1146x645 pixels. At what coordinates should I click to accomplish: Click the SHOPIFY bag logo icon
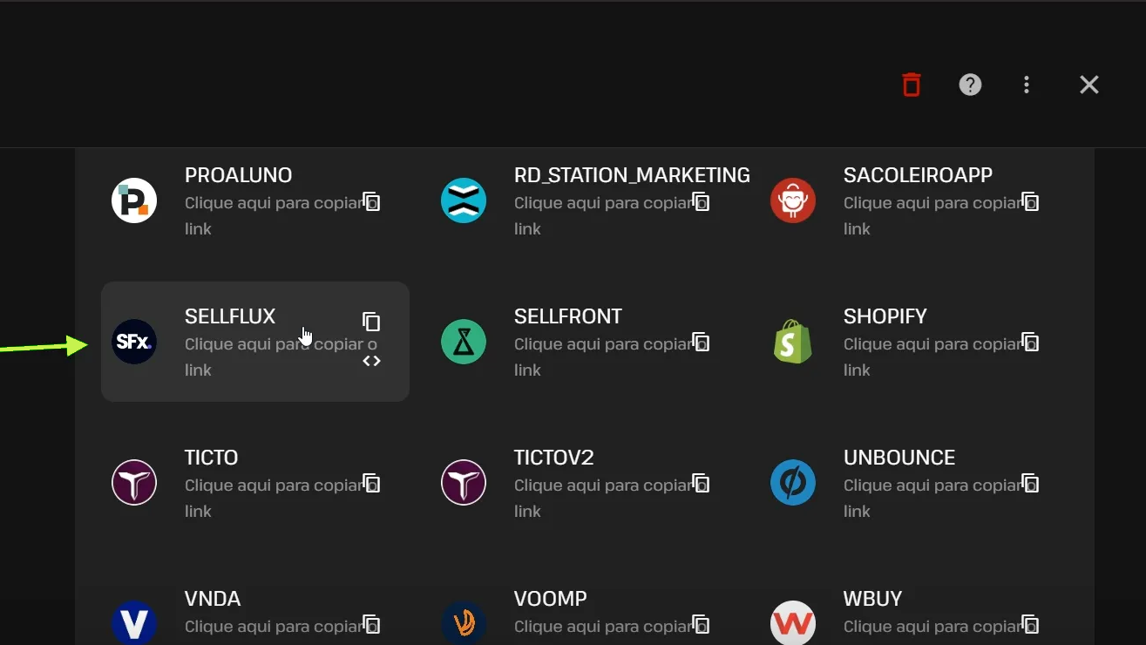pos(793,342)
